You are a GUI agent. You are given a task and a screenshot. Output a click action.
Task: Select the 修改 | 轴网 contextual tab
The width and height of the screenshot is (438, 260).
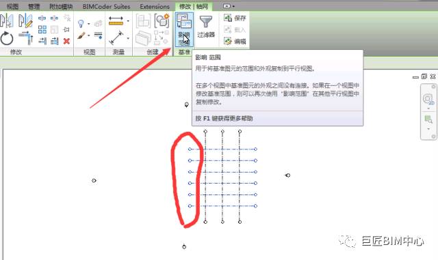coord(194,6)
